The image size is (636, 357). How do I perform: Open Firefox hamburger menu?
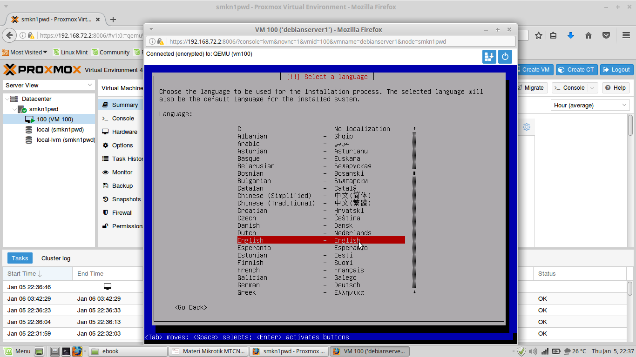pyautogui.click(x=626, y=35)
